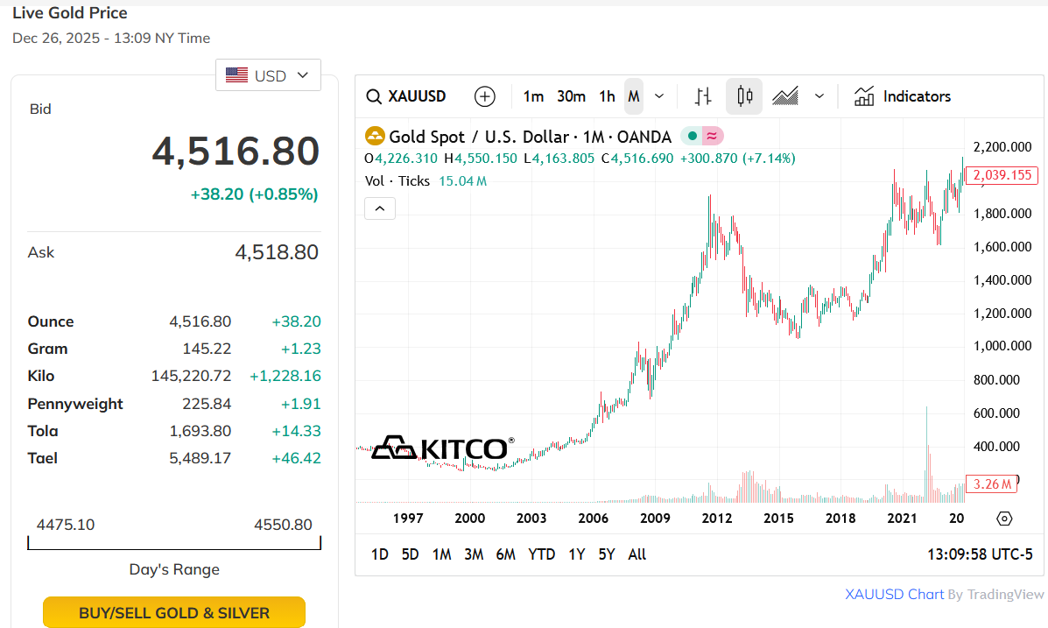The width and height of the screenshot is (1048, 628).
Task: Click the +38.20 (+0.85%) change text
Action: pos(254,194)
